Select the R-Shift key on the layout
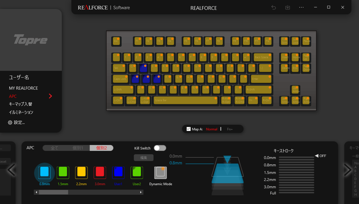The width and height of the screenshot is (359, 204). point(258,90)
